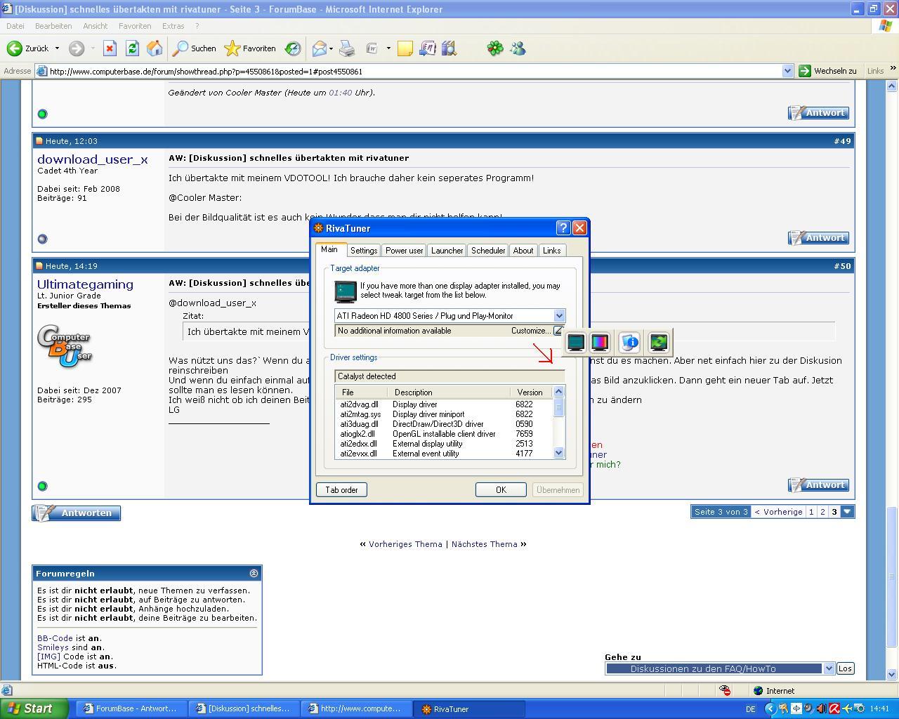Open Mail button dropdown arrow
The height and width of the screenshot is (719, 899).
click(x=331, y=48)
